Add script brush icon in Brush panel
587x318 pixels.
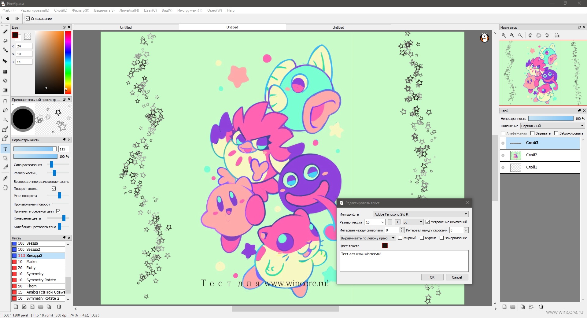[32, 307]
